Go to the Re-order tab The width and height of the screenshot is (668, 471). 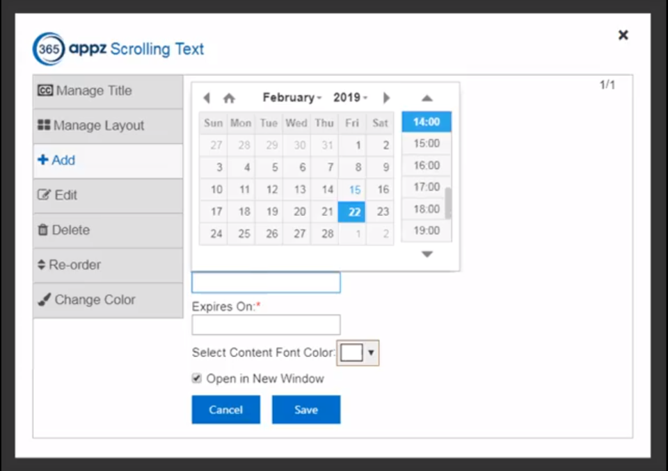point(108,265)
